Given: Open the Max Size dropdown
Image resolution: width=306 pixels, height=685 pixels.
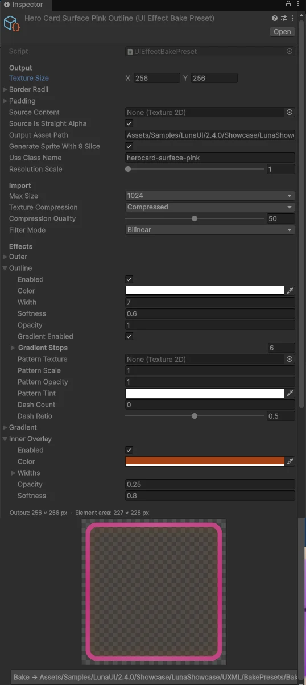Looking at the screenshot, I should click(210, 196).
